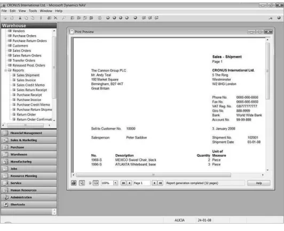The width and height of the screenshot is (284, 231).
Task: Jump to last page of preview
Action: point(160,183)
